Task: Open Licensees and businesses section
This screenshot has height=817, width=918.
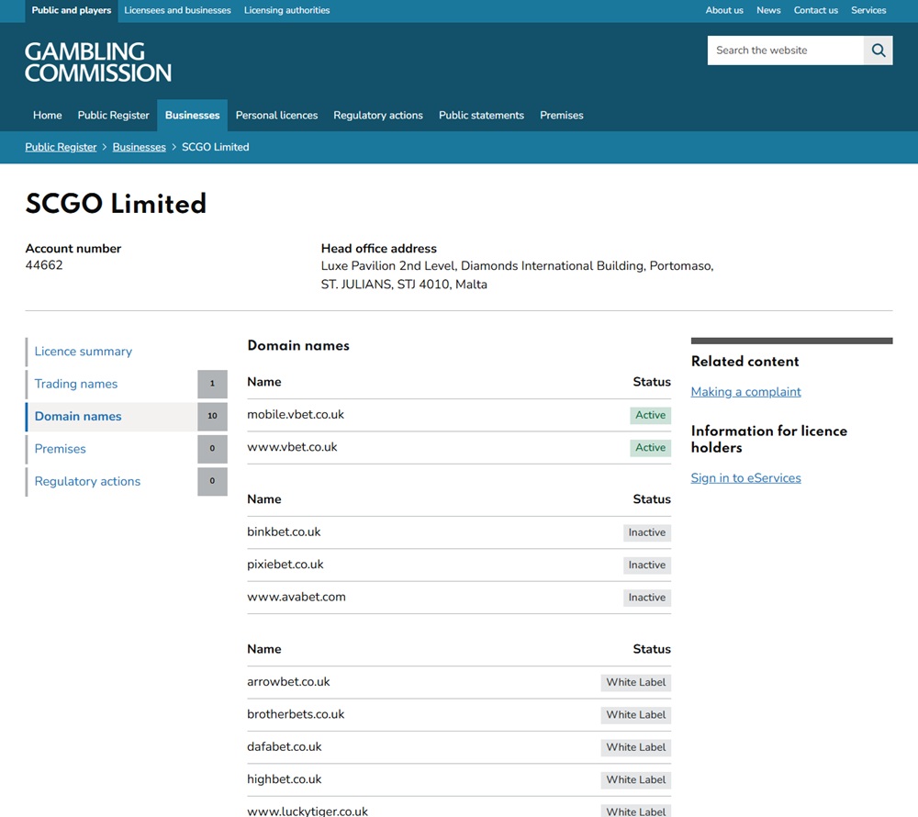Action: click(177, 10)
